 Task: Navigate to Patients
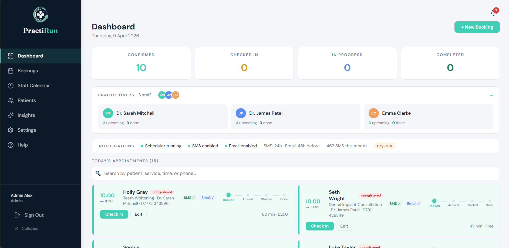click(x=41, y=100)
